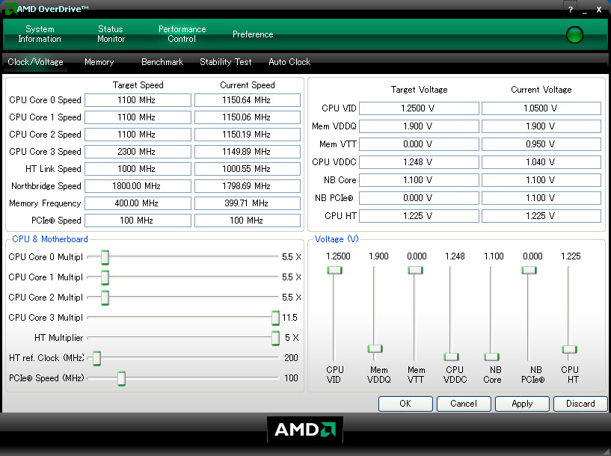Screen dimensions: 611x456
Task: Open Status Monitor menu
Action: [x=111, y=34]
